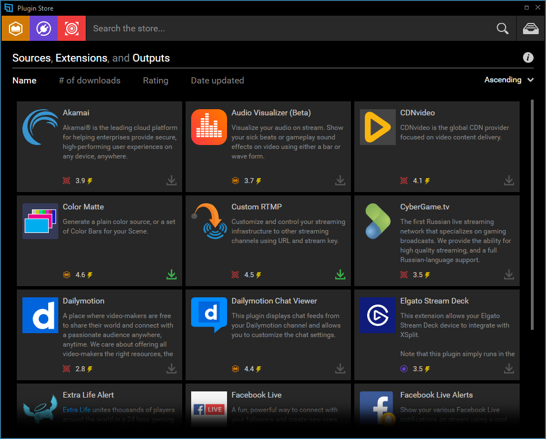Image resolution: width=546 pixels, height=439 pixels.
Task: Filter by Sources category icon
Action: pyautogui.click(x=16, y=29)
